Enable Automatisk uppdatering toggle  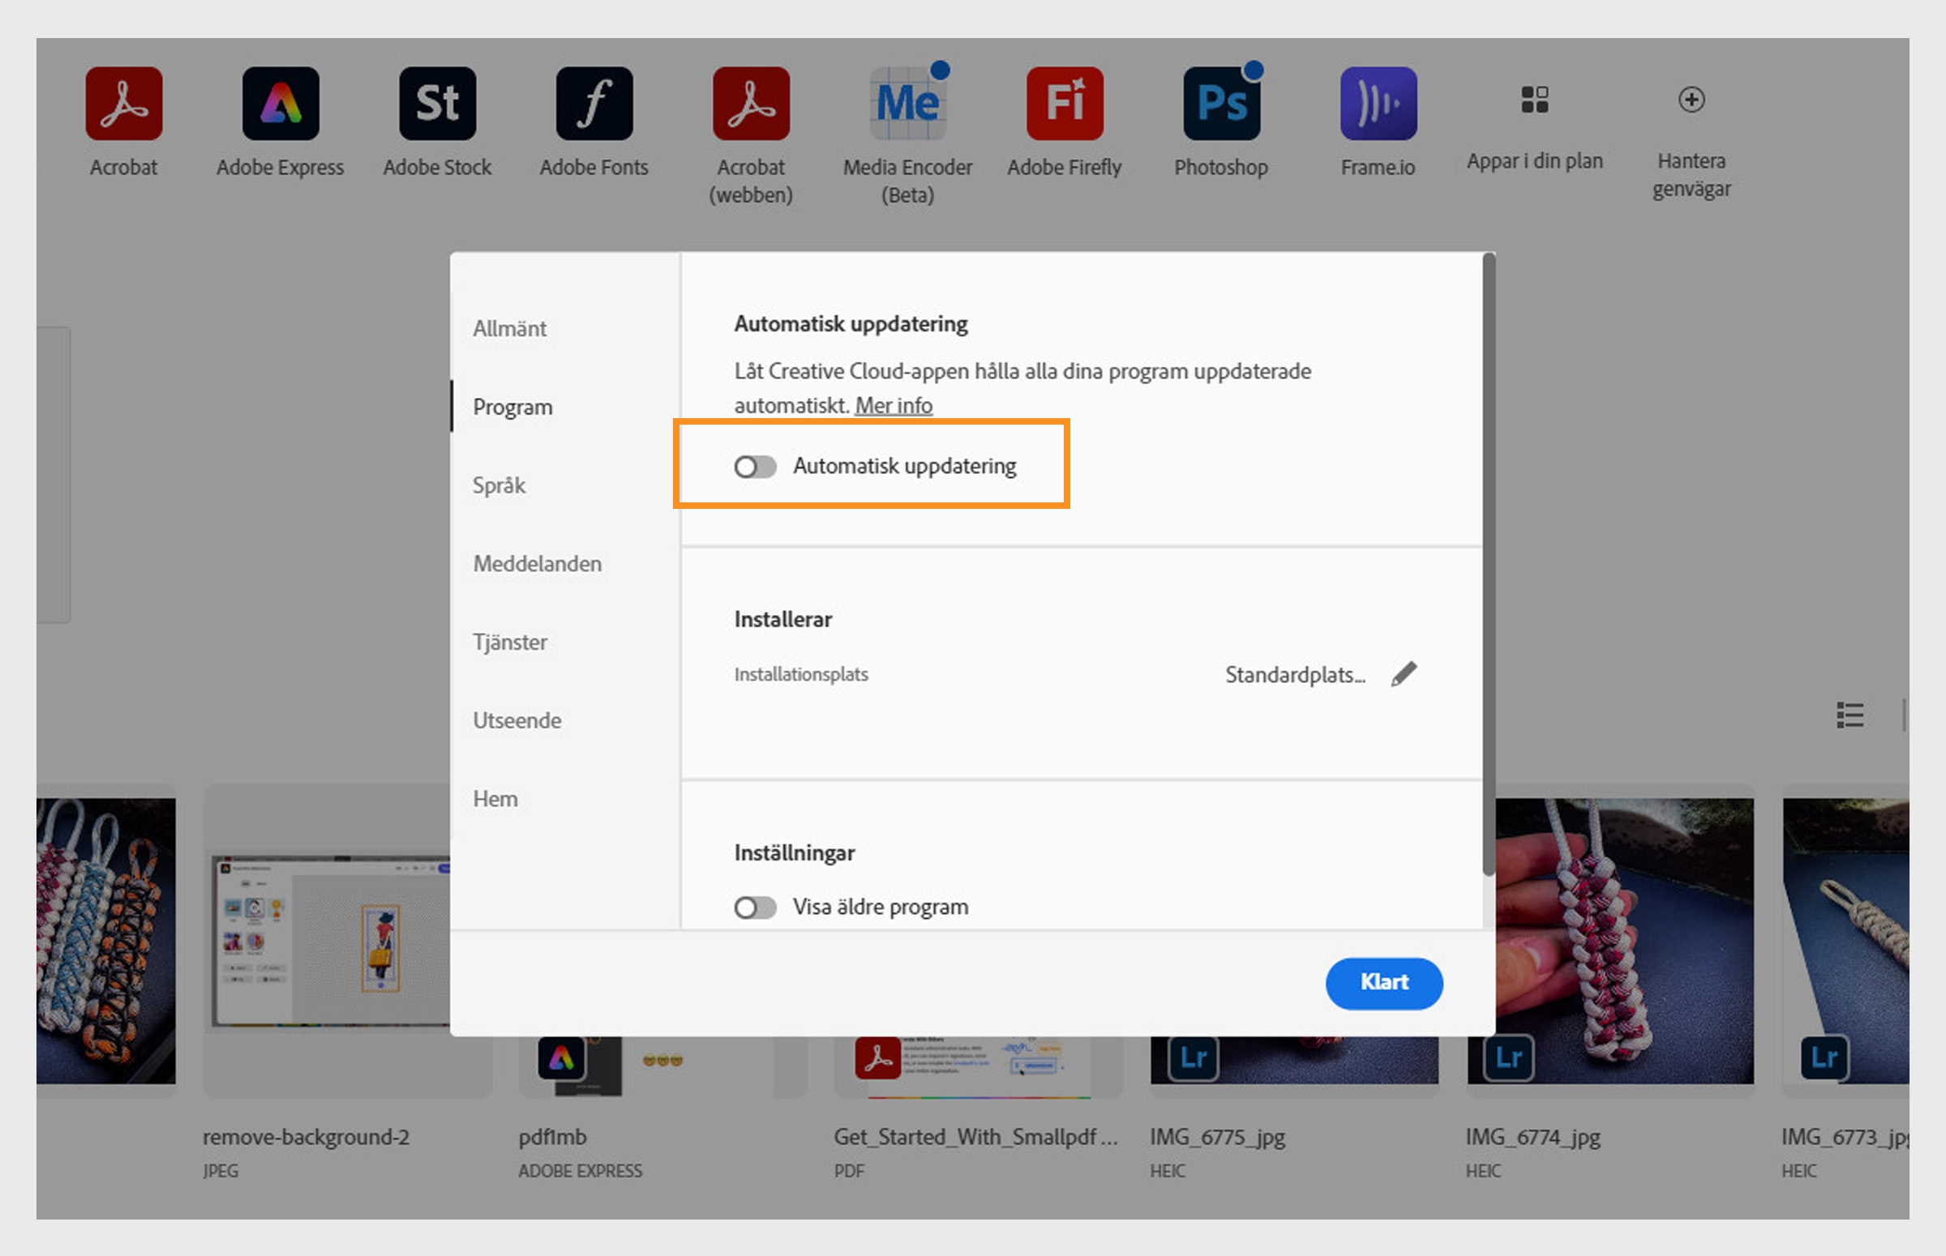pos(753,466)
